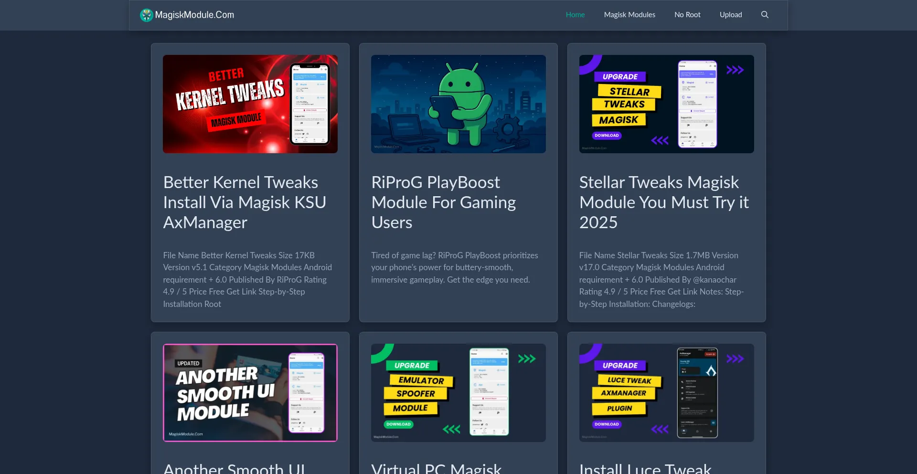
Task: Open the Luce Tweak AxManager Plugin thumbnail
Action: (x=666, y=392)
